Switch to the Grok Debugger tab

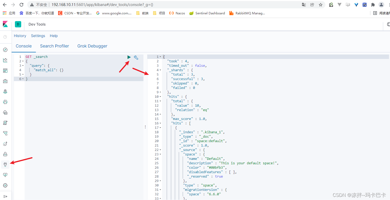92,46
